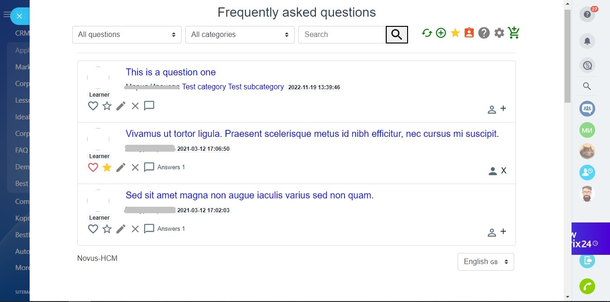Like the 'This is a question one' post
The width and height of the screenshot is (610, 302).
(x=93, y=106)
